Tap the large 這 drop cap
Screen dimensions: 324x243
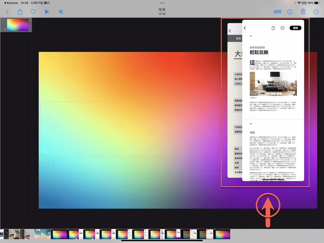(x=252, y=63)
